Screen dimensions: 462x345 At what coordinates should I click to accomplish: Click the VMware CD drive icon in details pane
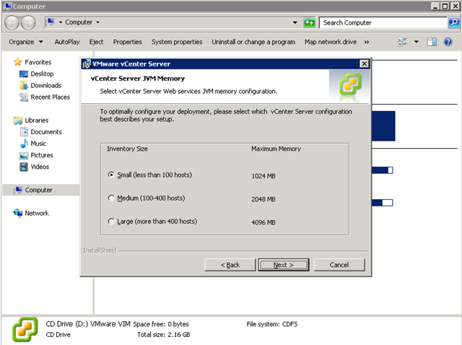click(25, 329)
